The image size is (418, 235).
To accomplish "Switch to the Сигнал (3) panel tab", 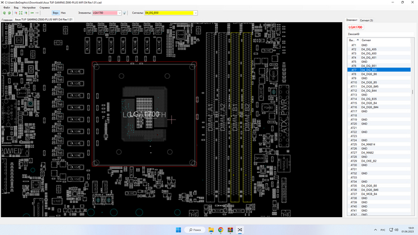I will point(366,20).
